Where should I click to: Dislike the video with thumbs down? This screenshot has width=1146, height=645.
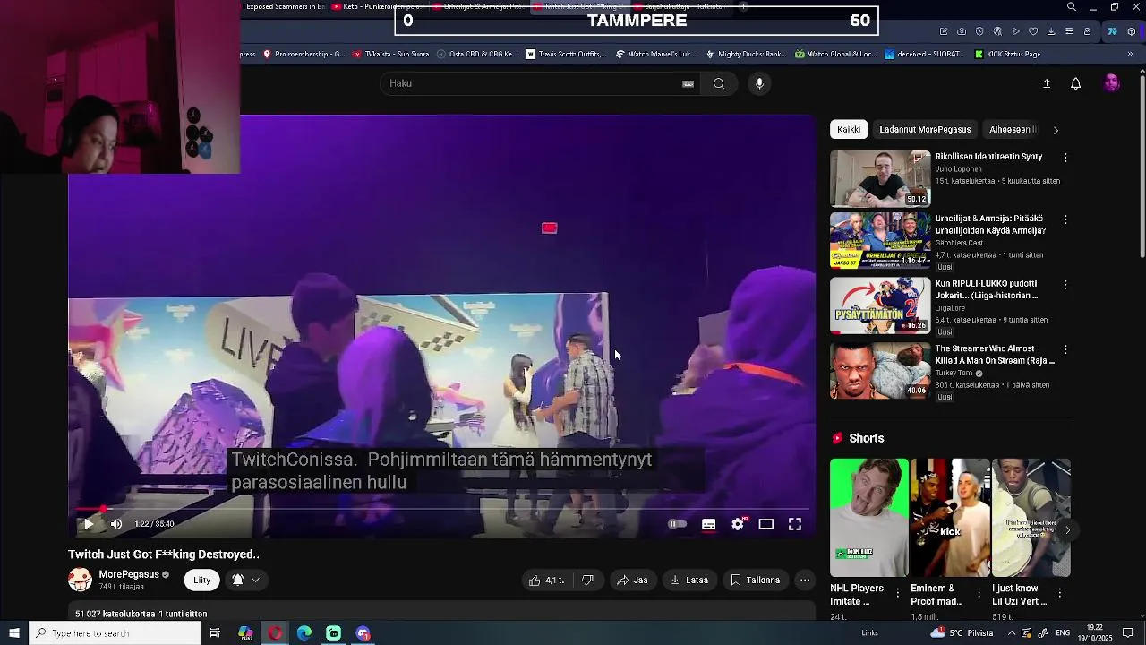coord(588,580)
